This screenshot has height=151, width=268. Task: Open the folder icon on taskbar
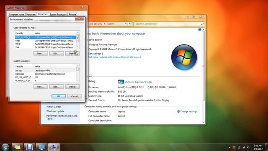click(x=17, y=147)
